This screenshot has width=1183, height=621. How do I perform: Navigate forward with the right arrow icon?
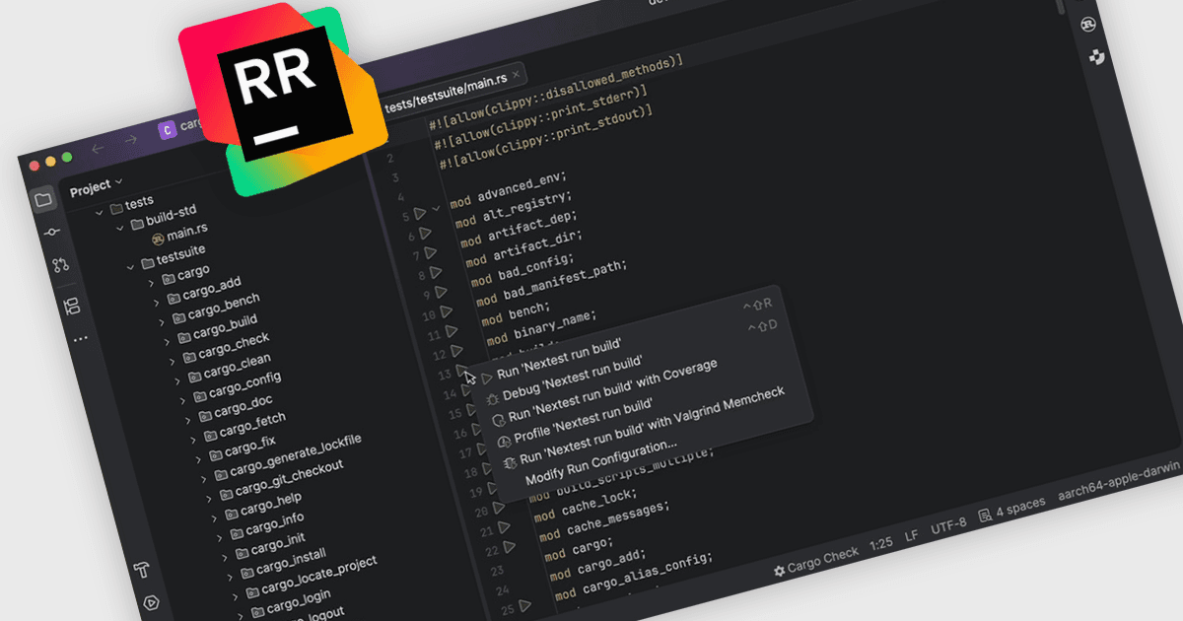(130, 139)
